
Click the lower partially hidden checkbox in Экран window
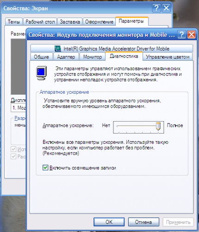click(x=13, y=156)
